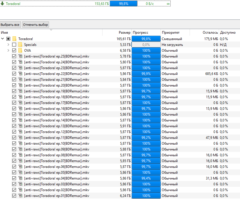This screenshot has height=199, width=240.
Task: Click the ep.14 mkv file icon
Action: tap(20, 120)
